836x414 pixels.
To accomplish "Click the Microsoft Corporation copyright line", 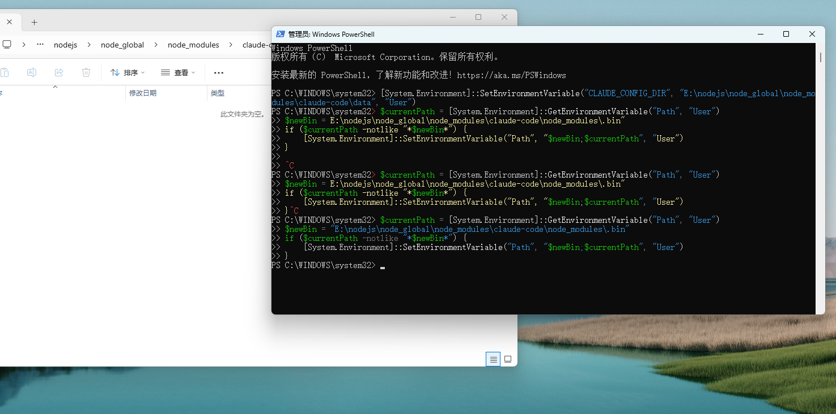I will pyautogui.click(x=385, y=57).
